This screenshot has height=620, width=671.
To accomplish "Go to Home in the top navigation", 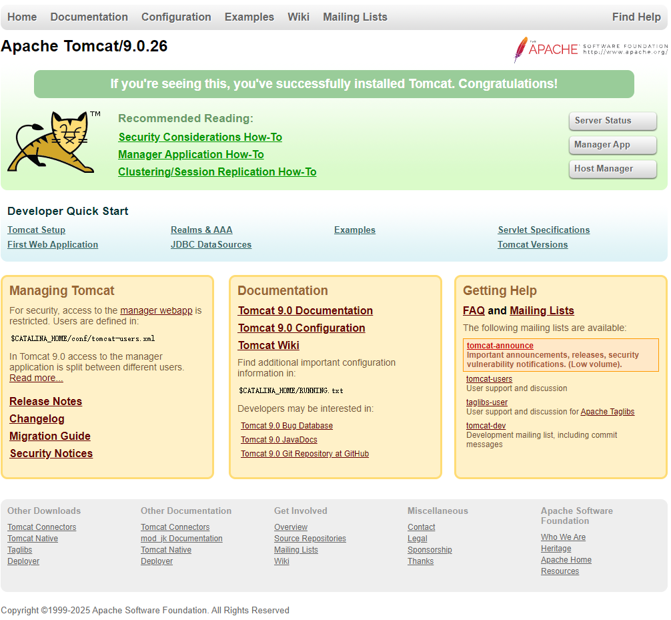I will 22,17.
